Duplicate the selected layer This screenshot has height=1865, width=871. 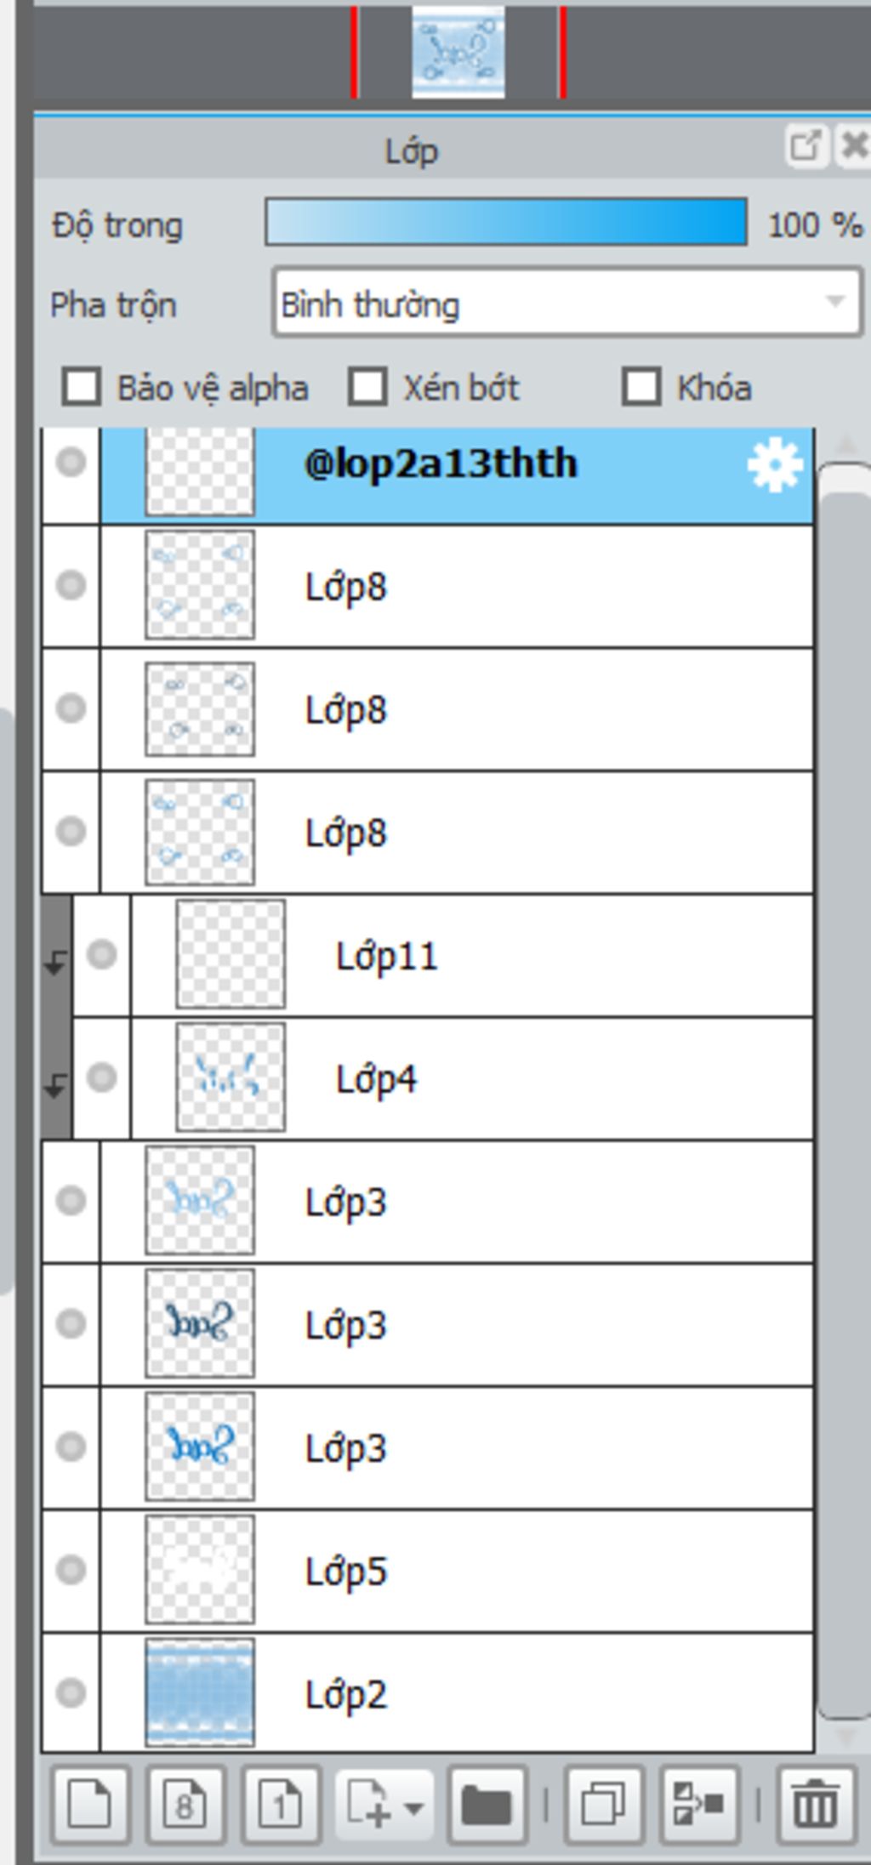(x=603, y=1804)
